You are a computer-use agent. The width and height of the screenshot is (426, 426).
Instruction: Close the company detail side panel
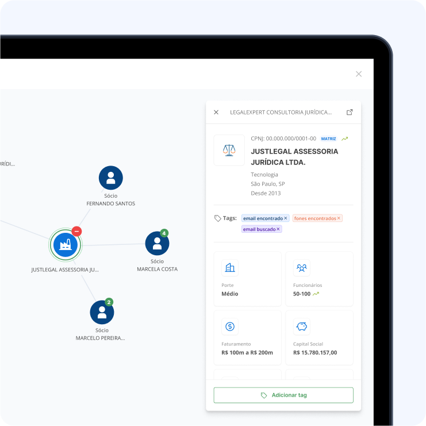coord(216,112)
